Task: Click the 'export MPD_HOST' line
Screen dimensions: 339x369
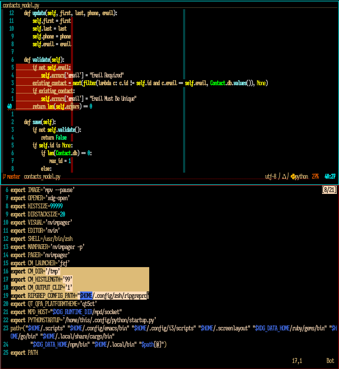Action: click(x=66, y=312)
